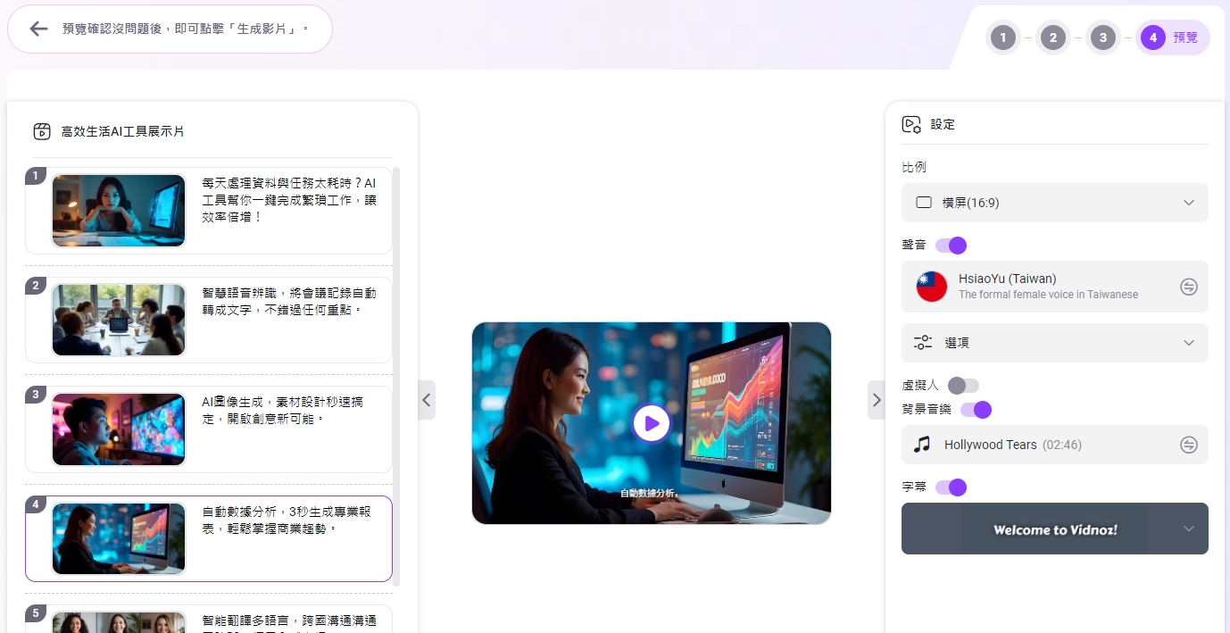The height and width of the screenshot is (633, 1230).
Task: Enable the 虛擬人 avatar toggle
Action: [963, 386]
